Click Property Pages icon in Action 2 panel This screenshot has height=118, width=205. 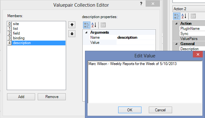point(193,16)
